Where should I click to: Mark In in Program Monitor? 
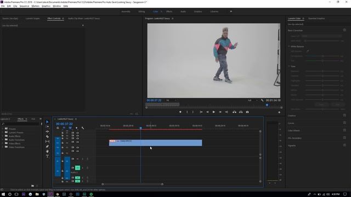pos(187,112)
